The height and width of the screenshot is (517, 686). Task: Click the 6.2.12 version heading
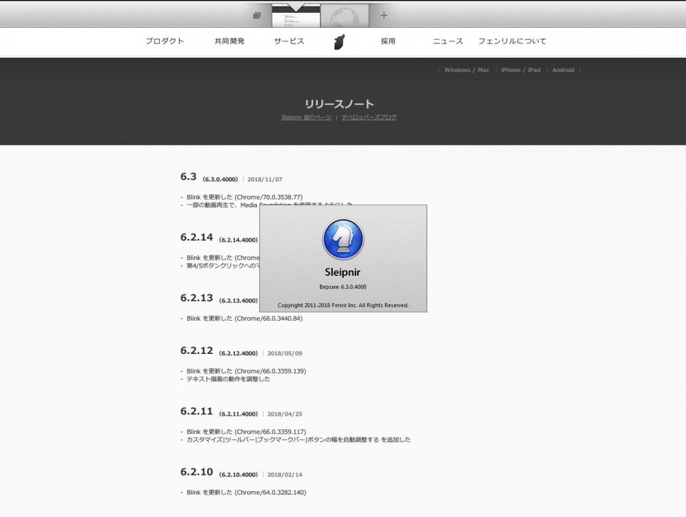196,351
